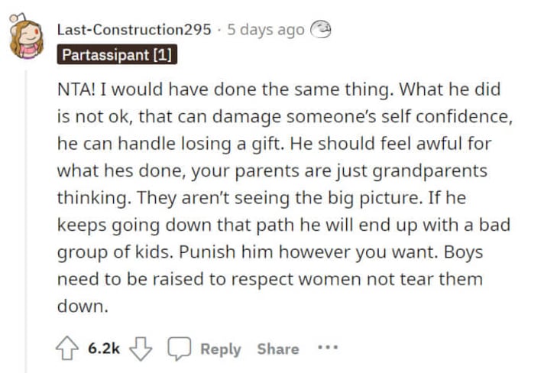Click the Share button under the comment
Viewport: 557px width, 373px height.
[x=278, y=349]
